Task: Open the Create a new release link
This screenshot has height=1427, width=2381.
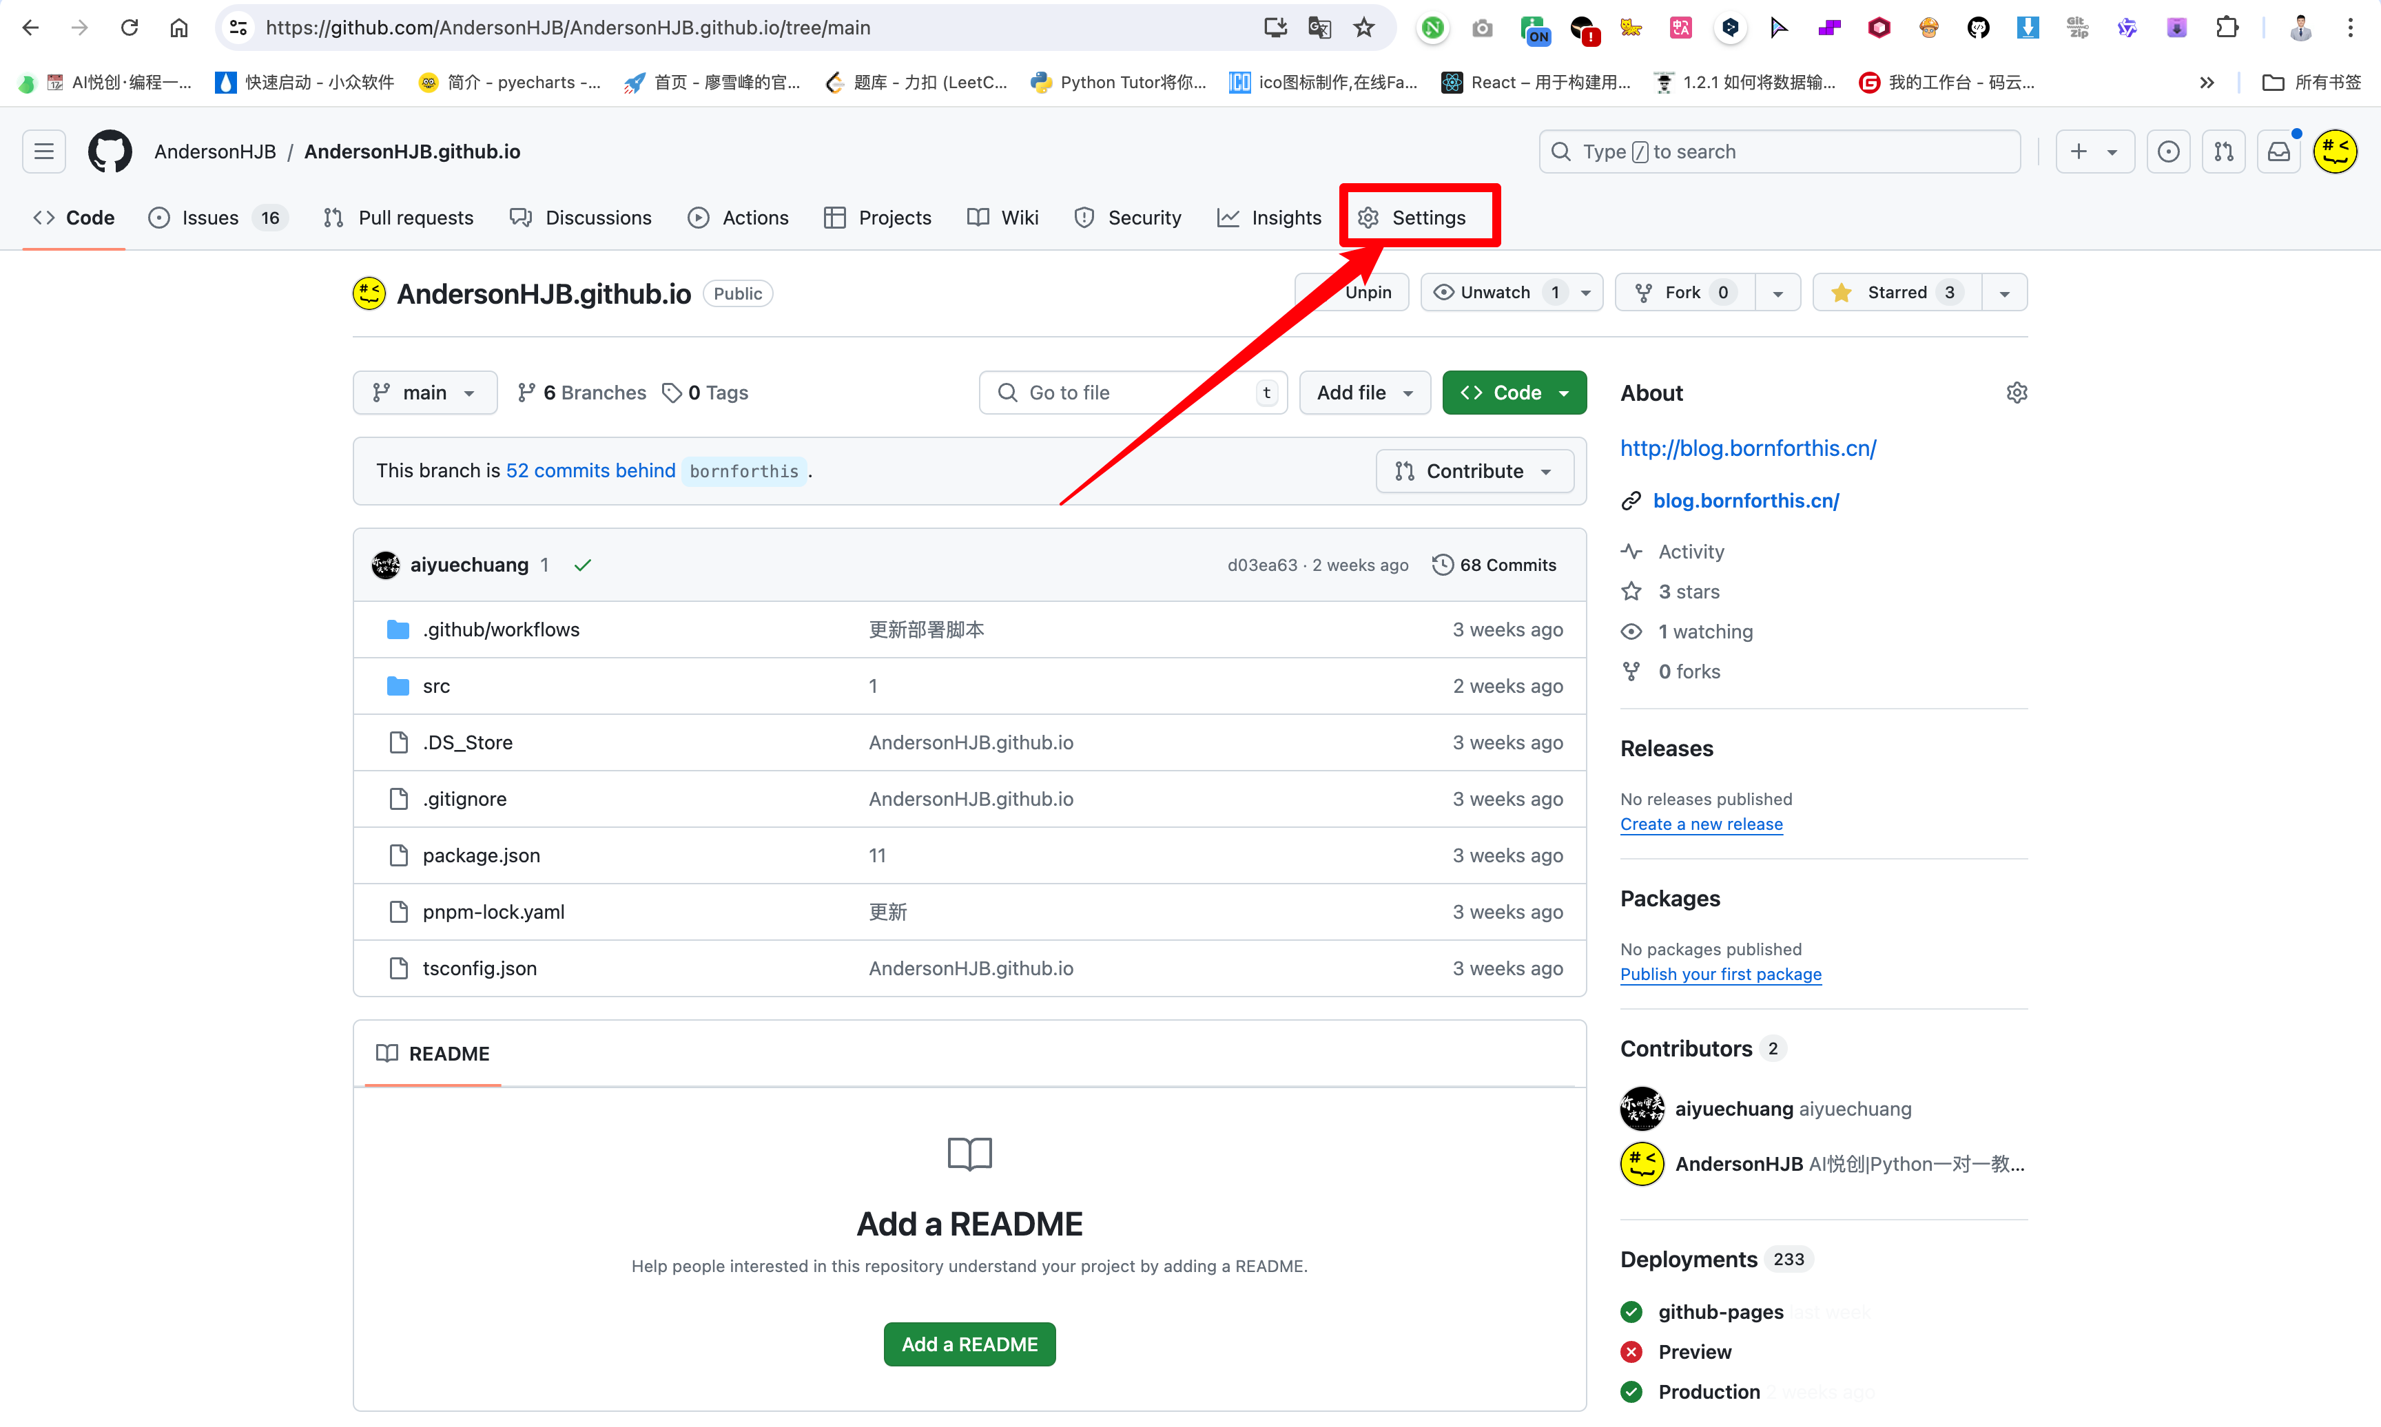Action: pos(1701,824)
